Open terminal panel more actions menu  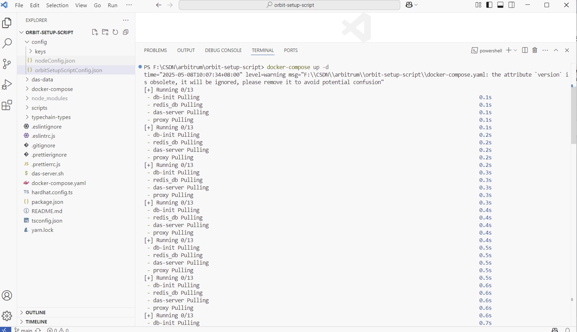pos(545,50)
